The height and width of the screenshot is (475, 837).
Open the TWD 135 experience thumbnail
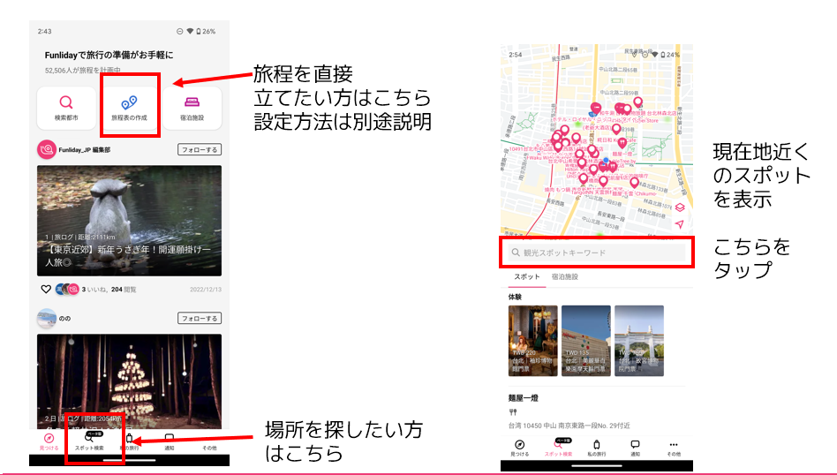click(586, 341)
